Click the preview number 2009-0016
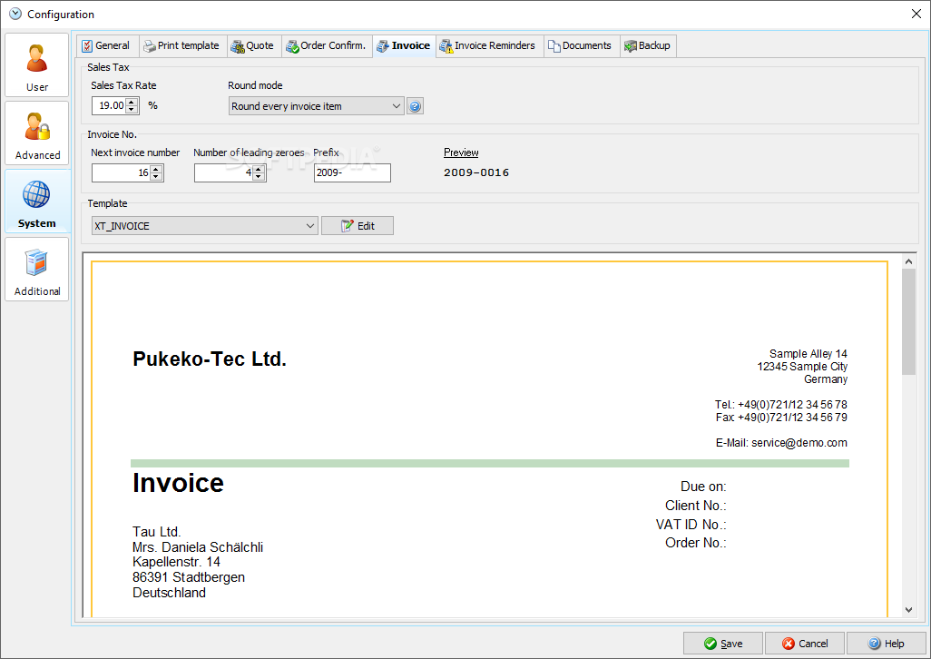The width and height of the screenshot is (931, 659). coord(476,172)
